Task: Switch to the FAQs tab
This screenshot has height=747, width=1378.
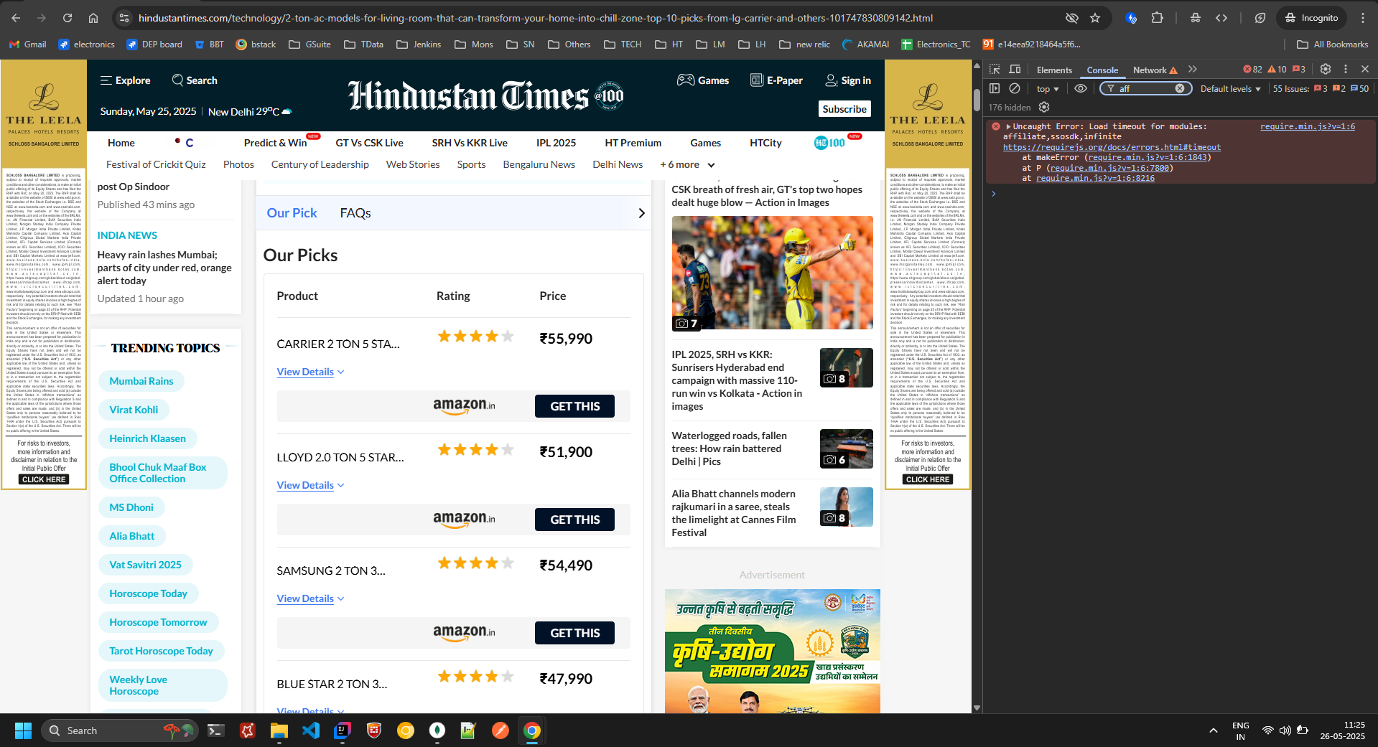Action: (x=355, y=213)
